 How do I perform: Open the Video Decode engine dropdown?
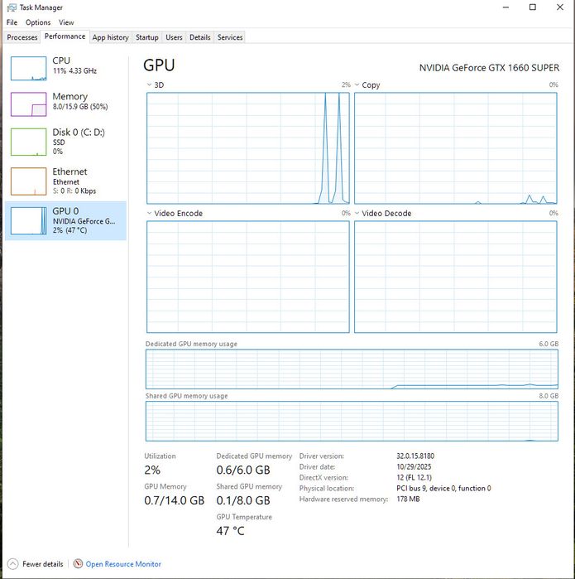pos(357,213)
